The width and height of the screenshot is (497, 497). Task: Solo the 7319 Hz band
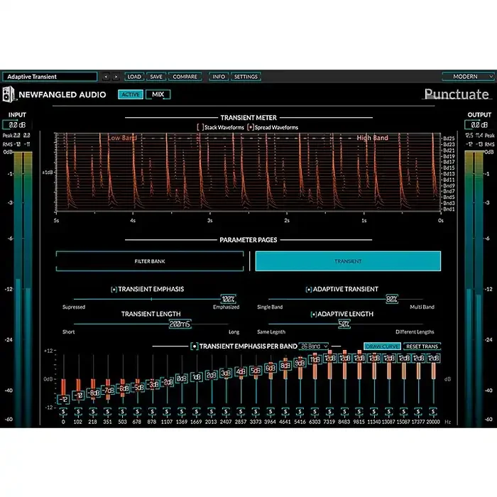(x=329, y=412)
